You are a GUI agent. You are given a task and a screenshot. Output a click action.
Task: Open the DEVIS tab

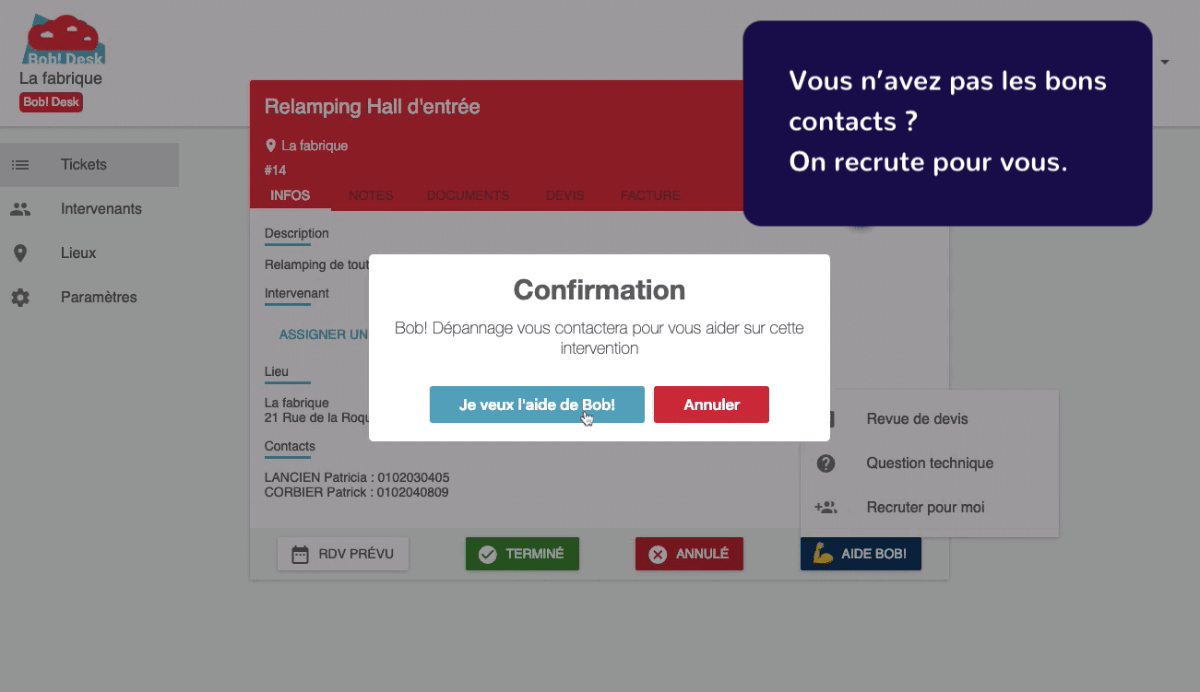click(564, 195)
